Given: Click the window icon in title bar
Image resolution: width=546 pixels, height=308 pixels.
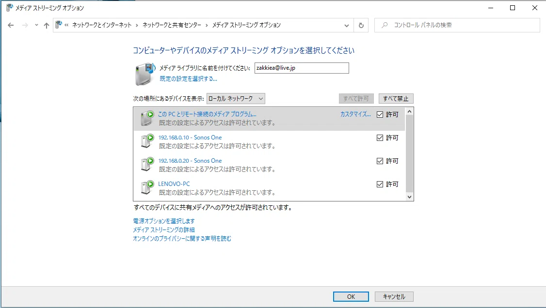Looking at the screenshot, I should pos(9,7).
